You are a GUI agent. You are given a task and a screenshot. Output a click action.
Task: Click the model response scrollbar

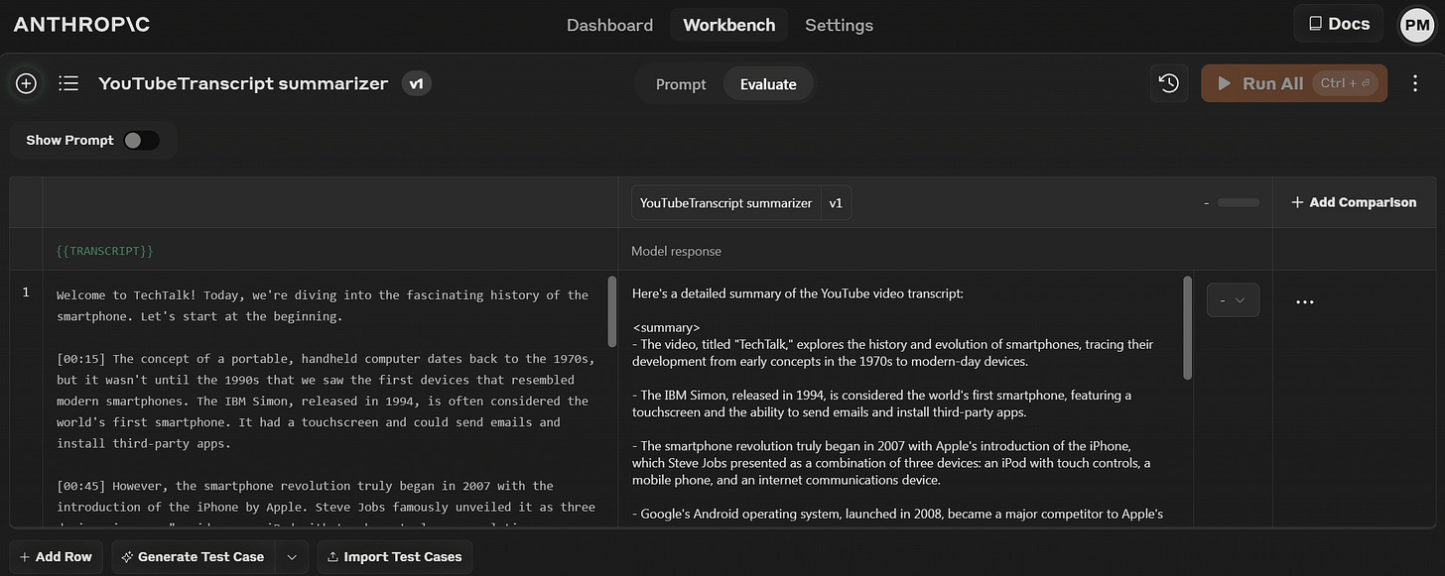coord(1187,327)
